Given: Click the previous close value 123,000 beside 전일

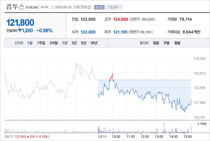Looking at the screenshot, I should click(88, 20).
